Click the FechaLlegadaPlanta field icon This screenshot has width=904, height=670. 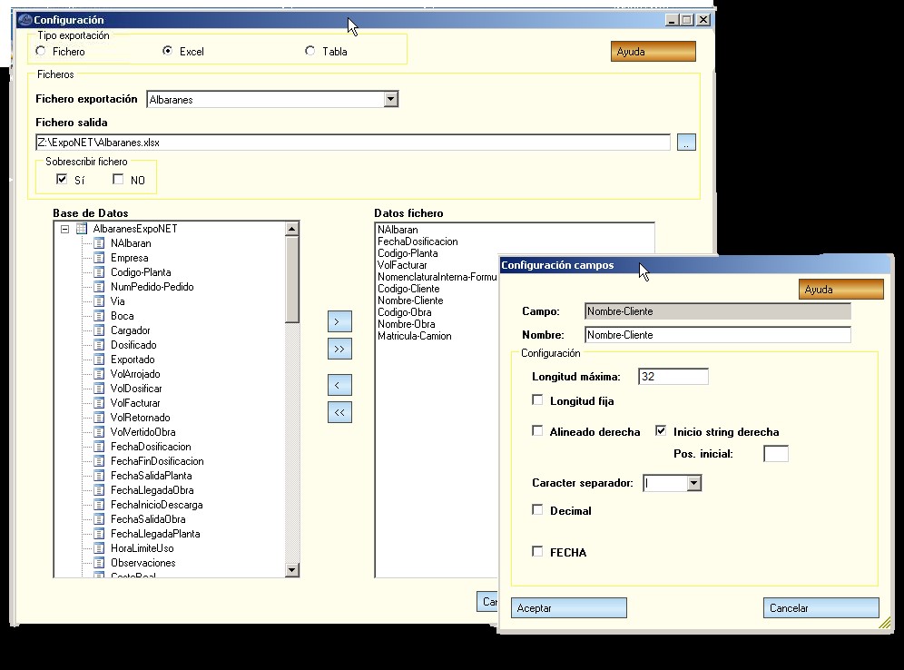point(99,534)
